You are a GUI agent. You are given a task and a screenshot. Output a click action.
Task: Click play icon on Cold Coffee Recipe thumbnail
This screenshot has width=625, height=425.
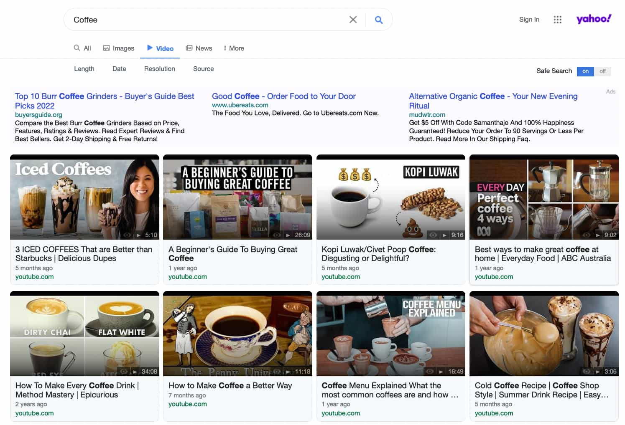point(598,372)
